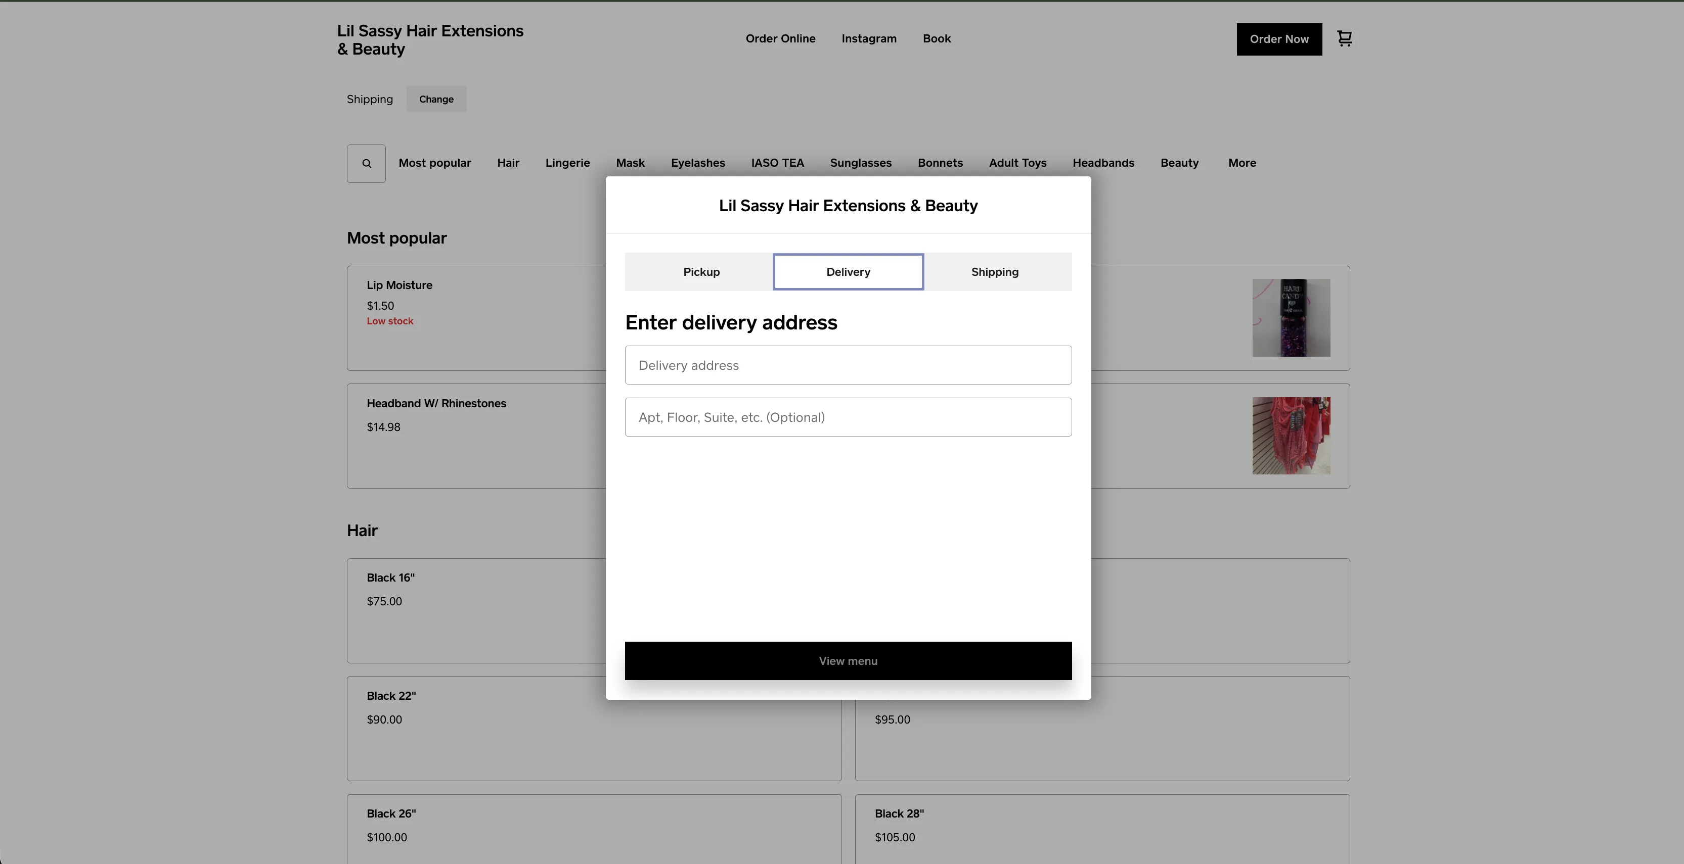
Task: Jump to Lingerie category
Action: click(567, 163)
